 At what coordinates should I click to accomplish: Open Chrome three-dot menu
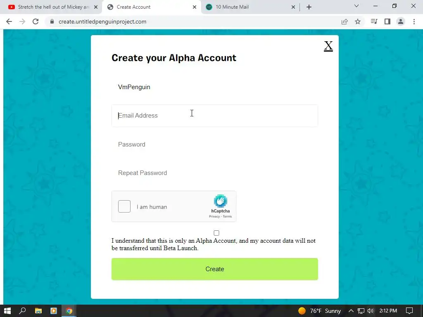(x=414, y=21)
